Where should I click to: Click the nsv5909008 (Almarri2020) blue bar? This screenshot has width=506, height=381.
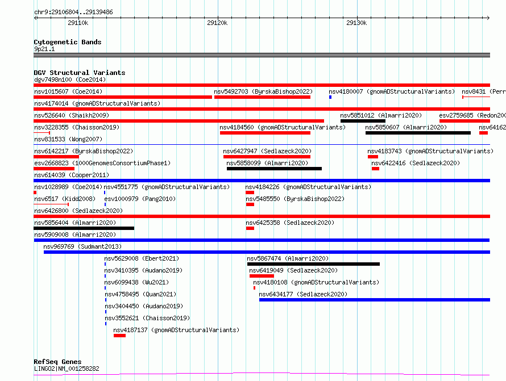(262, 240)
